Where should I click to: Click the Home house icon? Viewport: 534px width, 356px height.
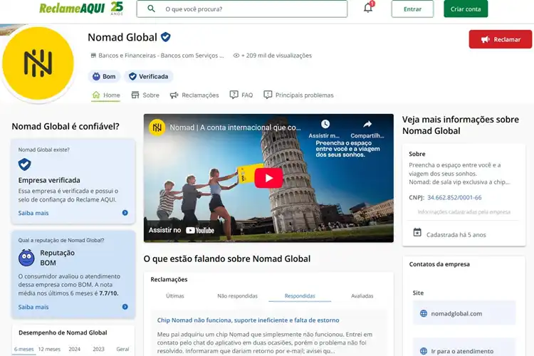pos(96,95)
